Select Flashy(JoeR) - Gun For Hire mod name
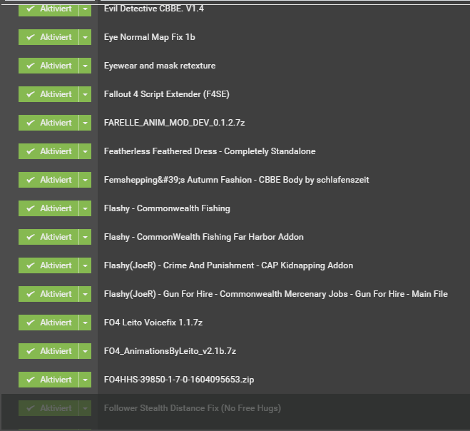The height and width of the screenshot is (431, 470). [276, 294]
